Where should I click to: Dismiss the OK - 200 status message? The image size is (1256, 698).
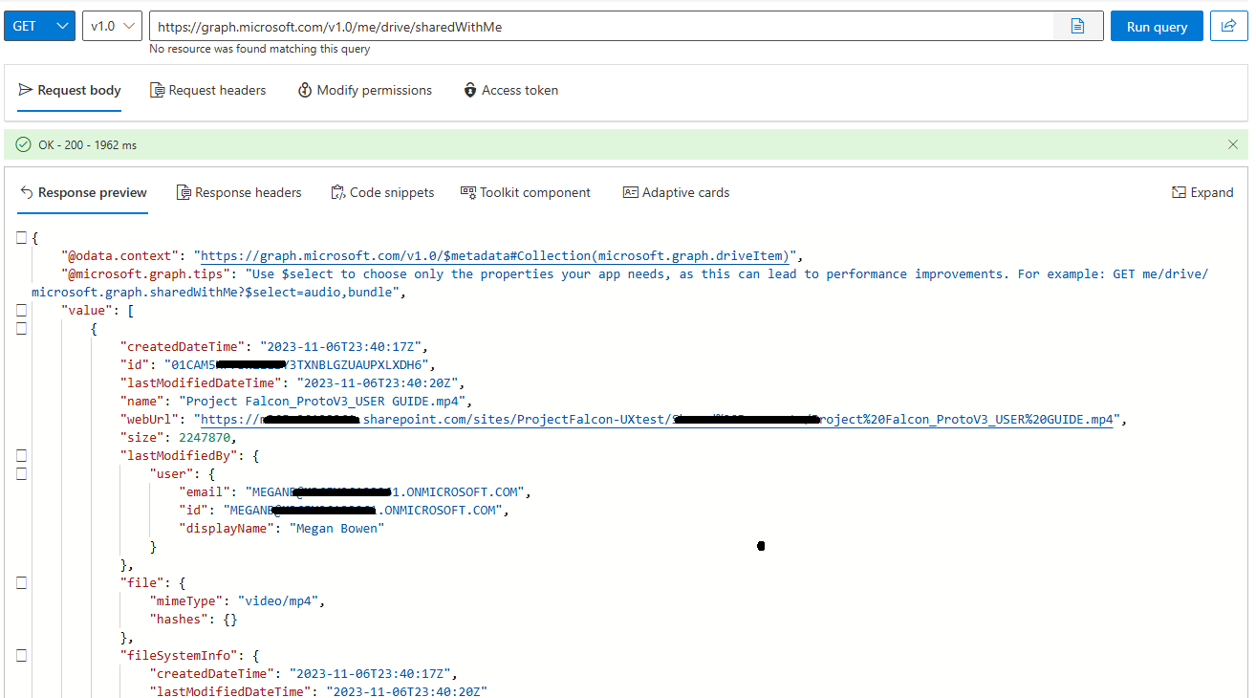click(1233, 144)
